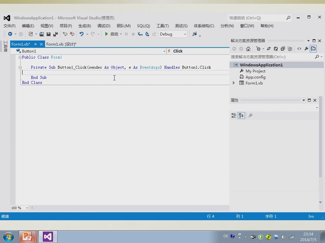Click the Property Pages wrench icon in 属性 panel

250,115
